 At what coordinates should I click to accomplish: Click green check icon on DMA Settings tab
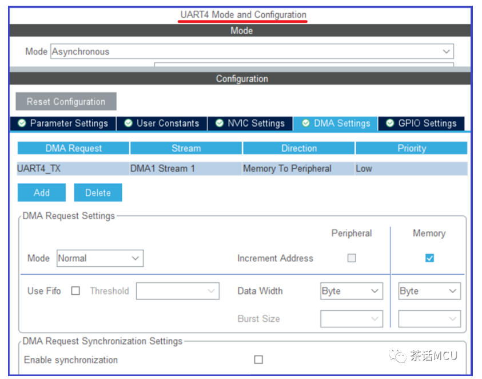coord(305,123)
